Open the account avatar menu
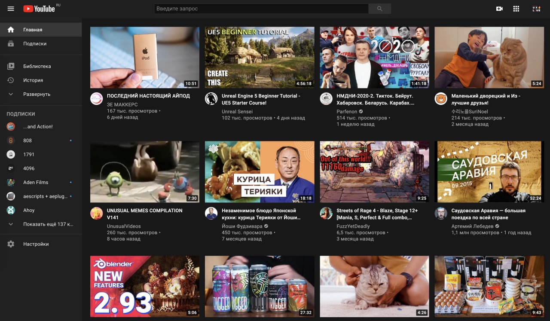 coord(536,9)
